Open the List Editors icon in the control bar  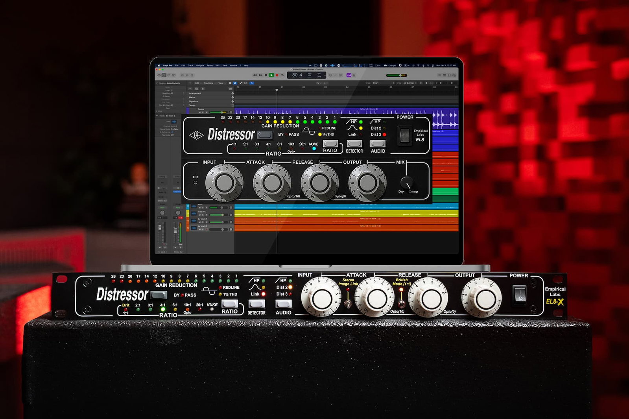point(439,75)
